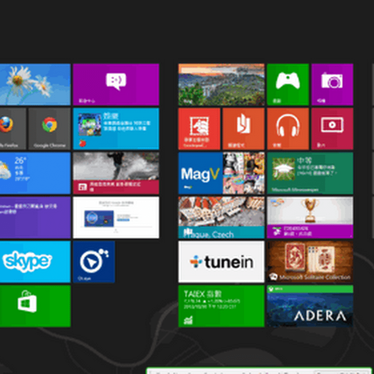Open the Microsoft Minesweeper tile

click(x=310, y=173)
